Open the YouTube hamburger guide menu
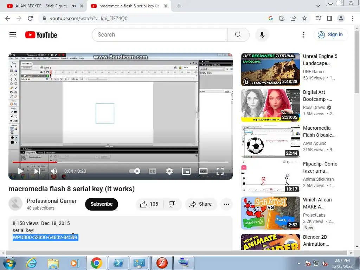Viewport: 360px width, 270px height. click(13, 35)
